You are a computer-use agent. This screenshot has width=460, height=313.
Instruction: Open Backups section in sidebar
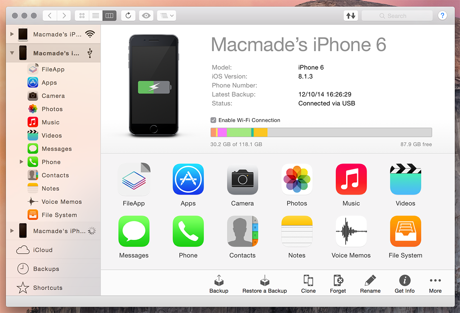coord(53,269)
